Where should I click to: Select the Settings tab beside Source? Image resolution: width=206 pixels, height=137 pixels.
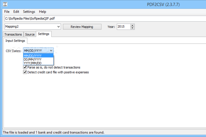pos(44,34)
